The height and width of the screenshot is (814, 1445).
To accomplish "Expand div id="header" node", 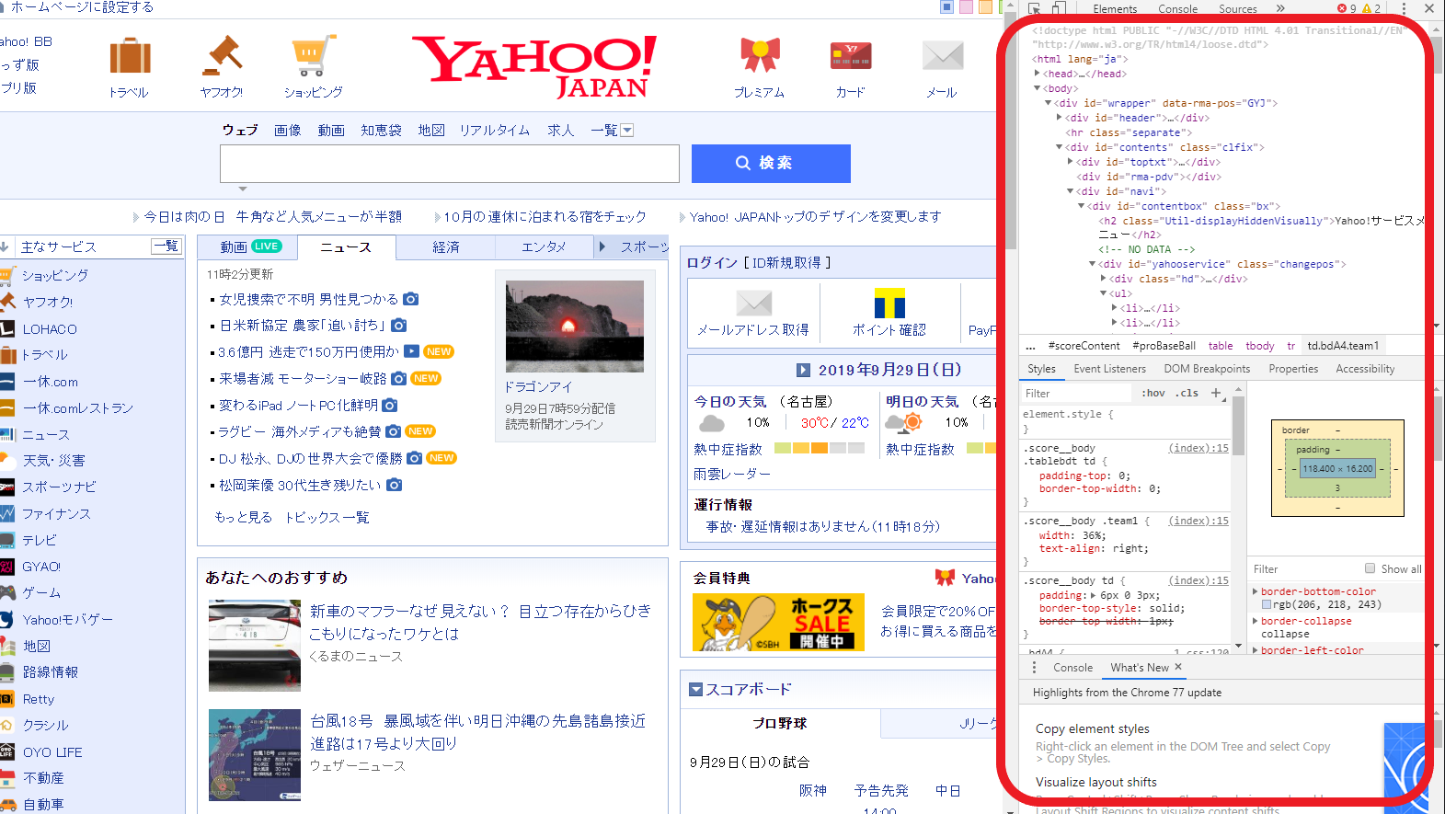I will click(x=1060, y=118).
